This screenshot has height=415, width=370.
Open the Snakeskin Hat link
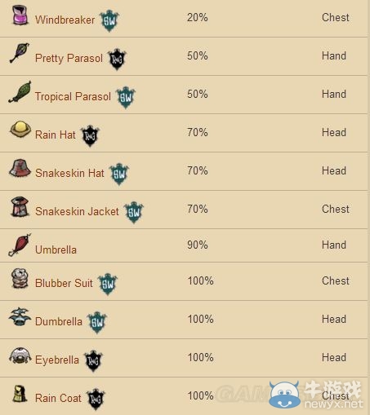click(x=69, y=174)
